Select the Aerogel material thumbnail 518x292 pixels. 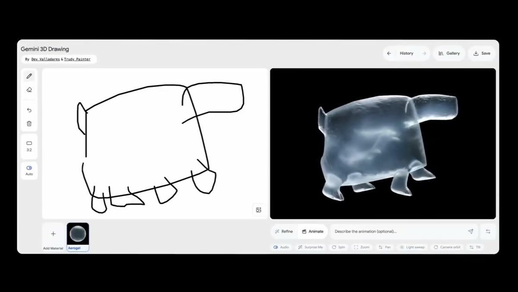(x=78, y=237)
